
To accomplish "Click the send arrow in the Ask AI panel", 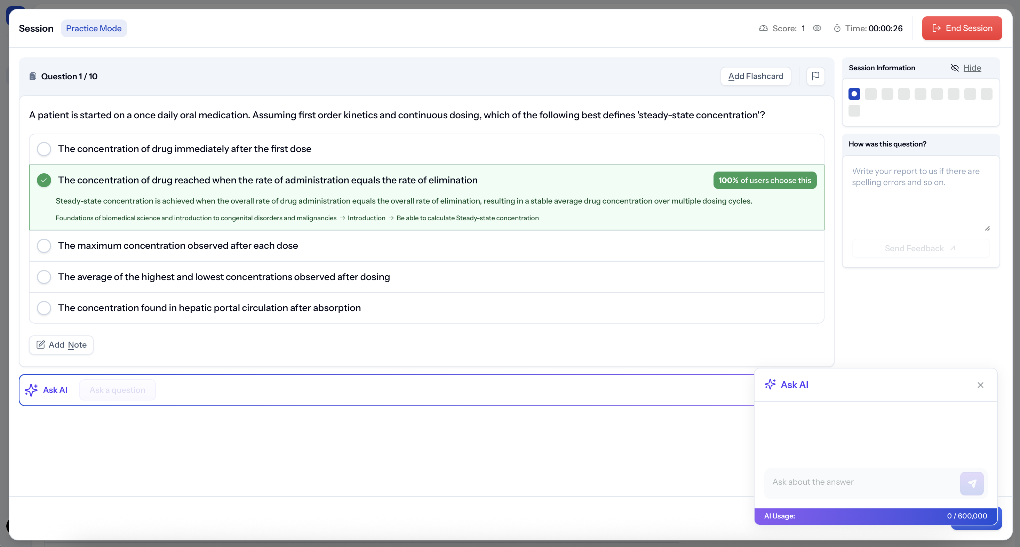I will pyautogui.click(x=971, y=483).
